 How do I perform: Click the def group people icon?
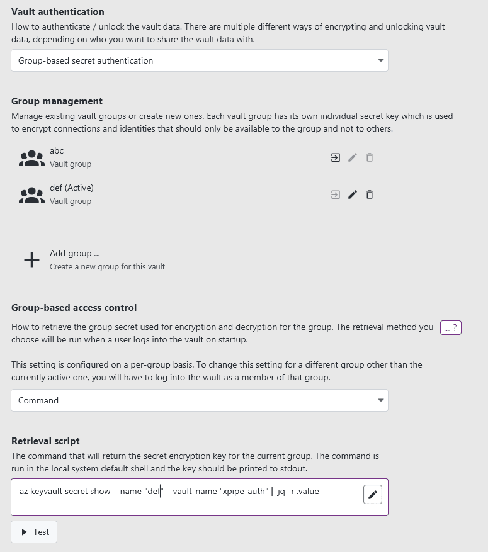coord(31,195)
